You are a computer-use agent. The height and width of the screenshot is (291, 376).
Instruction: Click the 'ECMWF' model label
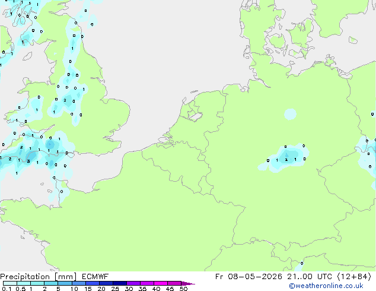coord(95,277)
